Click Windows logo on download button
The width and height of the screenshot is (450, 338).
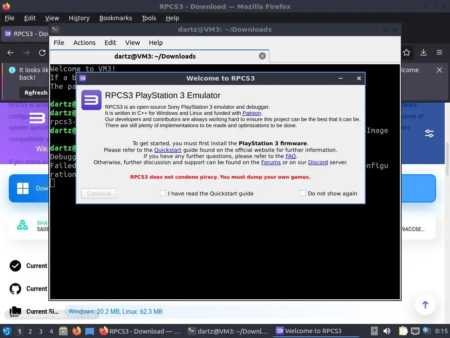(x=23, y=188)
